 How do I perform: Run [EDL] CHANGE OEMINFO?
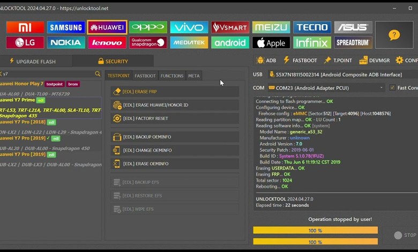(x=175, y=150)
